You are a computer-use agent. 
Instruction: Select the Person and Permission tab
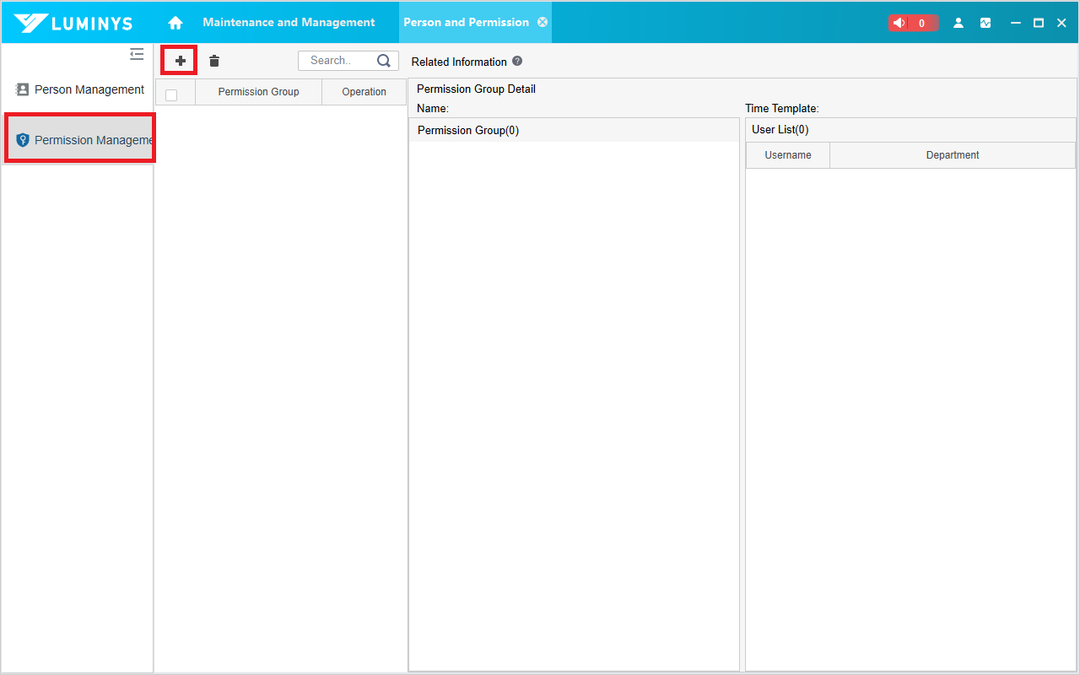[x=466, y=23]
